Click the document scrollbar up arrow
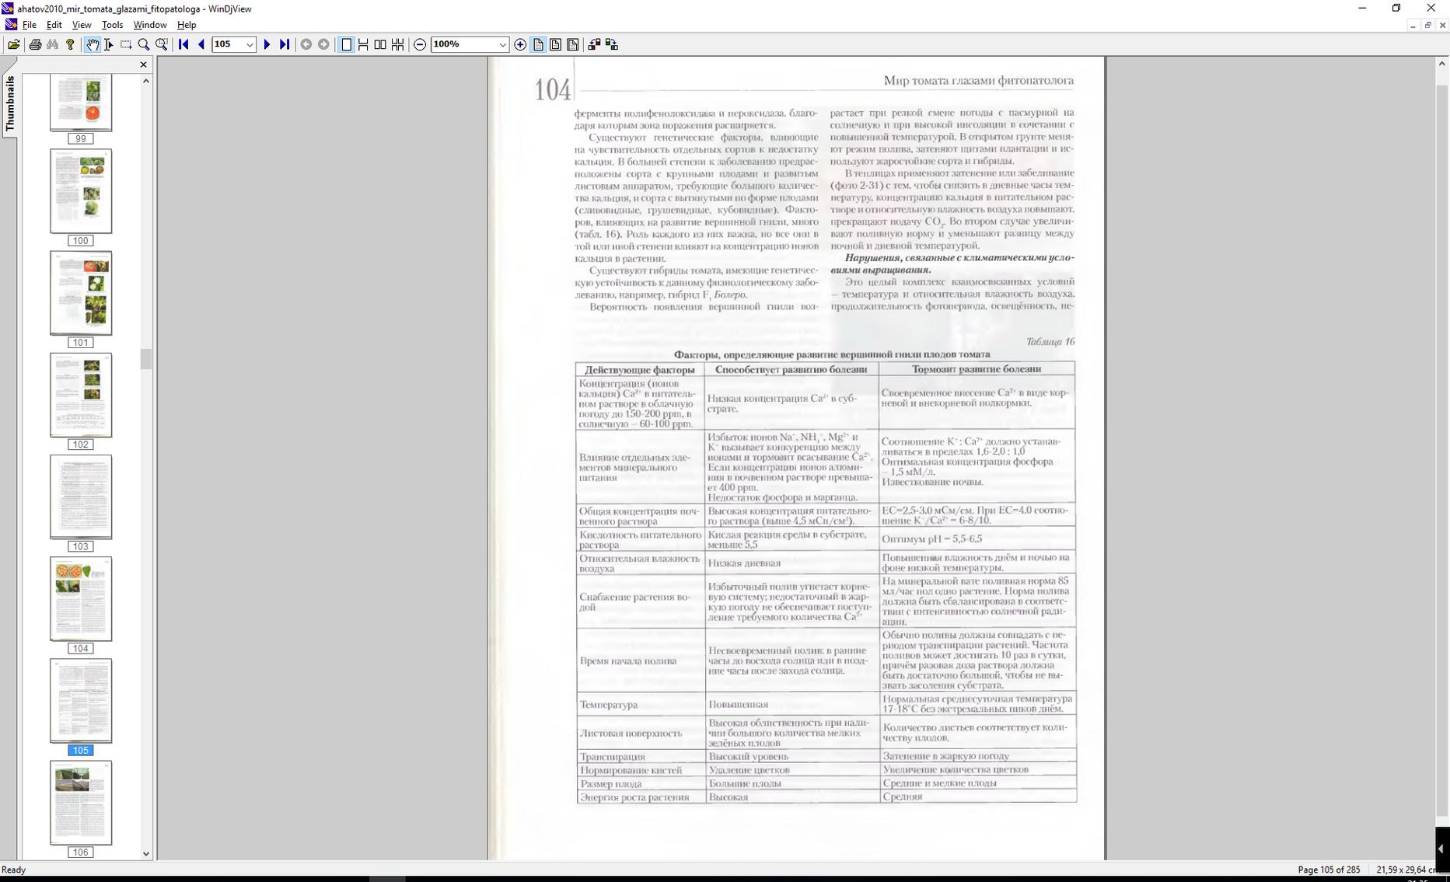The height and width of the screenshot is (882, 1450). click(1441, 64)
